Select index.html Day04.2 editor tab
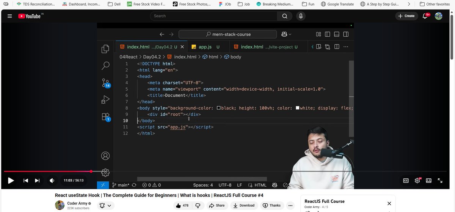This screenshot has height=212, width=455. click(x=151, y=47)
